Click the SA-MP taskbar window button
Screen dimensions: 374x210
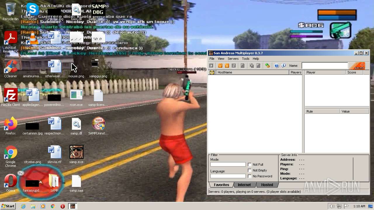pyautogui.click(x=72, y=206)
